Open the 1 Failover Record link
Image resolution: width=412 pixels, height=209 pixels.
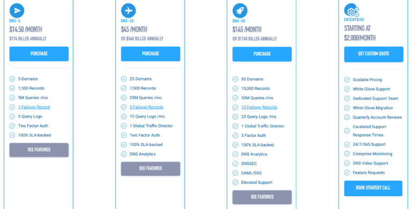coord(34,107)
